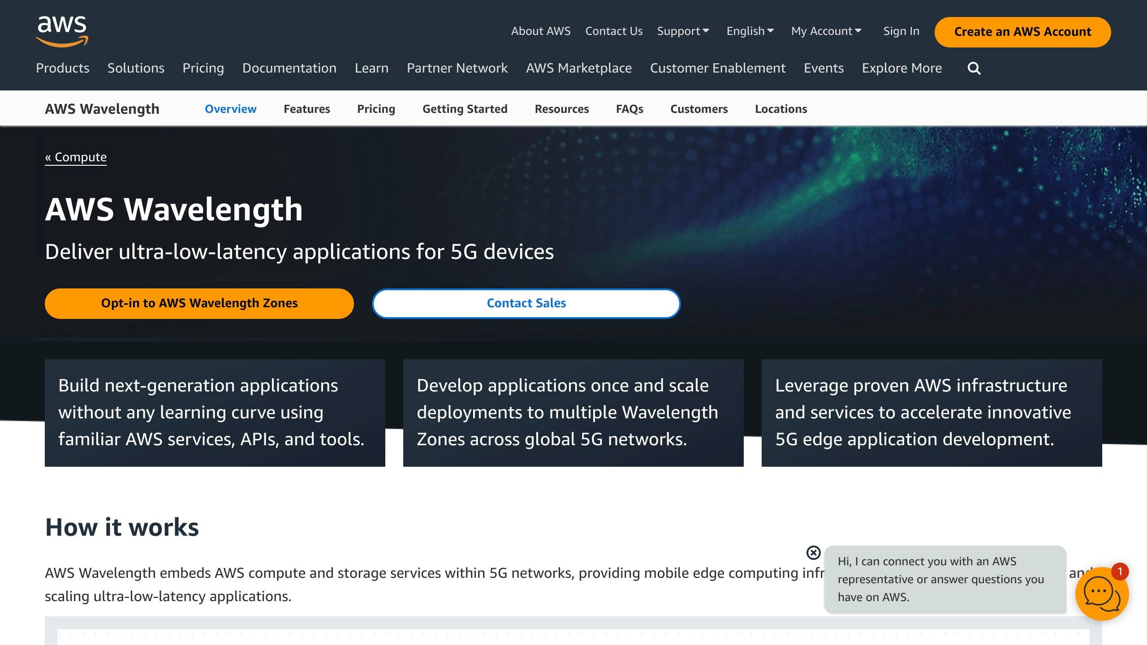Image resolution: width=1147 pixels, height=645 pixels.
Task: Follow the Sign In link
Action: 901,31
